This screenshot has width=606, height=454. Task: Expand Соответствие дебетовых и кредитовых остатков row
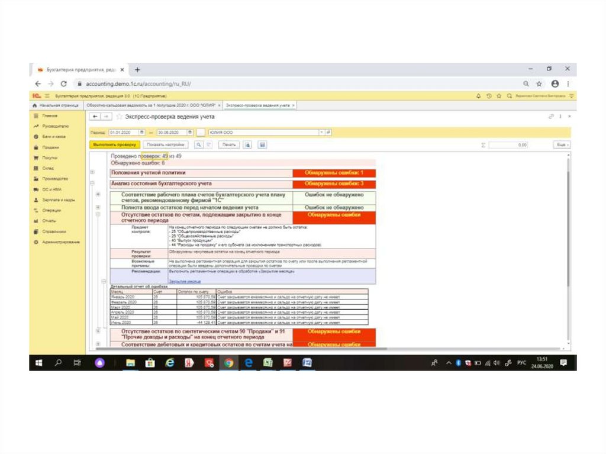click(98, 344)
